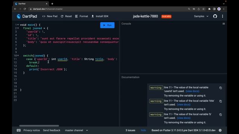Select the DartPad browser tab

tap(31, 4)
